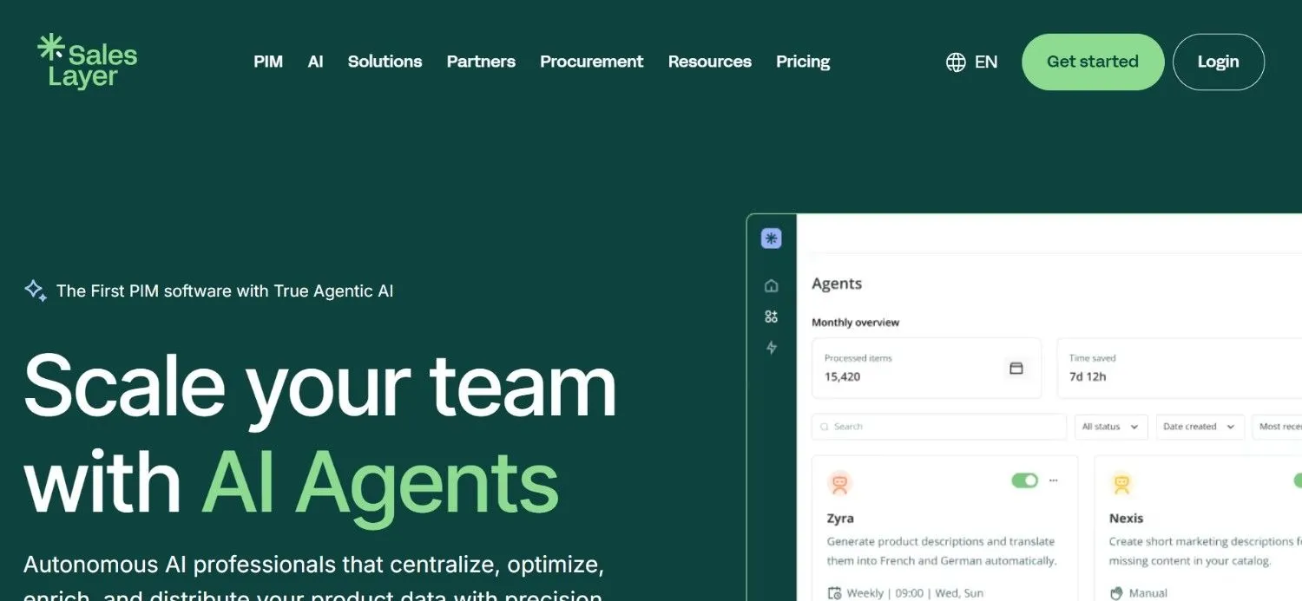1302x601 pixels.
Task: Open the Solutions menu
Action: pos(385,62)
